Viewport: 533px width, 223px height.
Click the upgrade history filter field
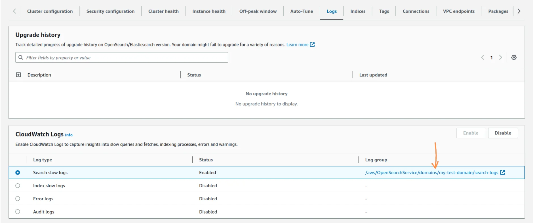pos(125,57)
